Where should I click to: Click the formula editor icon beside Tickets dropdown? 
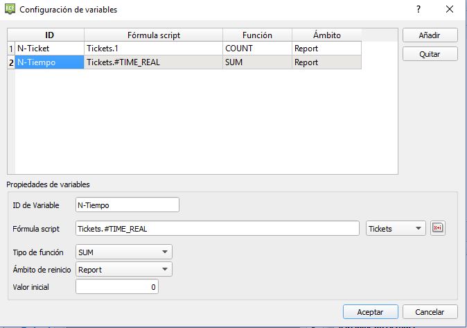[437, 228]
